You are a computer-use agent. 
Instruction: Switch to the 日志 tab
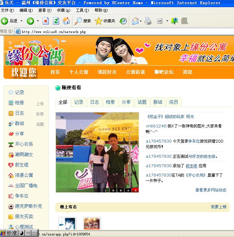(x=95, y=102)
